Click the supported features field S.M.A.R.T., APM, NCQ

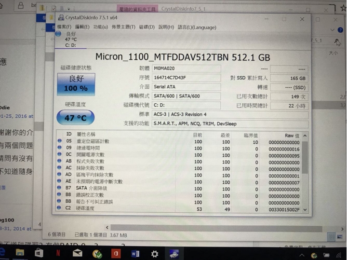tap(230, 124)
